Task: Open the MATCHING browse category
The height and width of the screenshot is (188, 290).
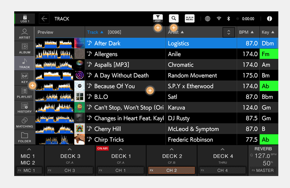Action: coord(24,122)
